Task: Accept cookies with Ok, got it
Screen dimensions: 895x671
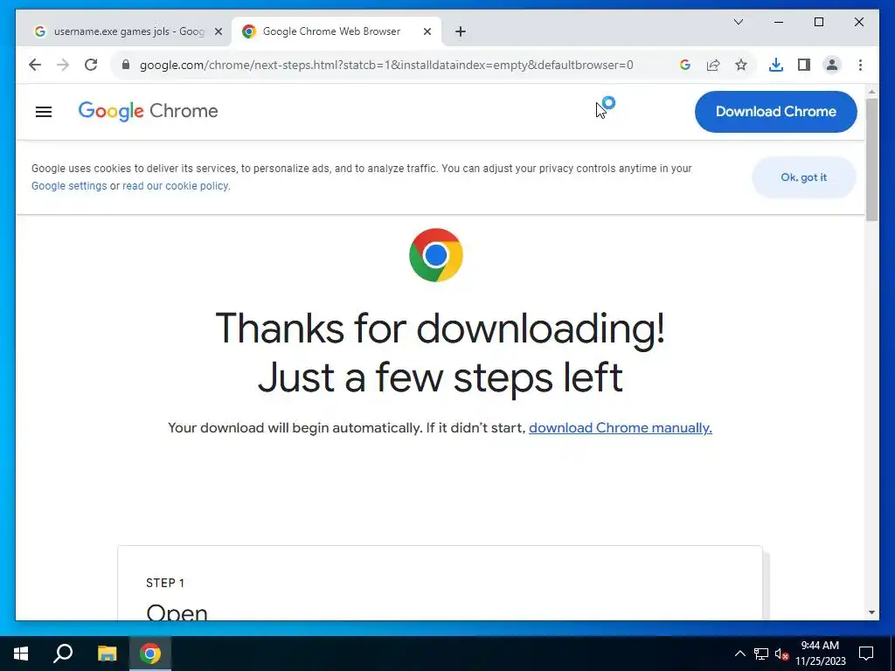Action: (804, 177)
